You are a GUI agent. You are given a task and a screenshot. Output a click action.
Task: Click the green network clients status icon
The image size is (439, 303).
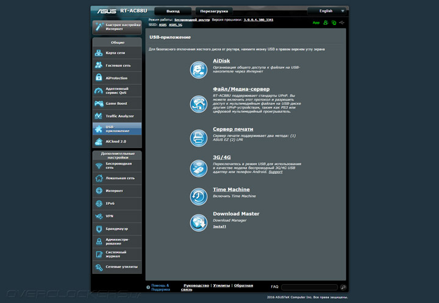pos(334,23)
